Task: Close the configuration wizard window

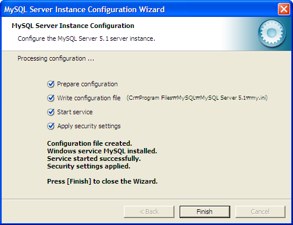Action: [284, 9]
